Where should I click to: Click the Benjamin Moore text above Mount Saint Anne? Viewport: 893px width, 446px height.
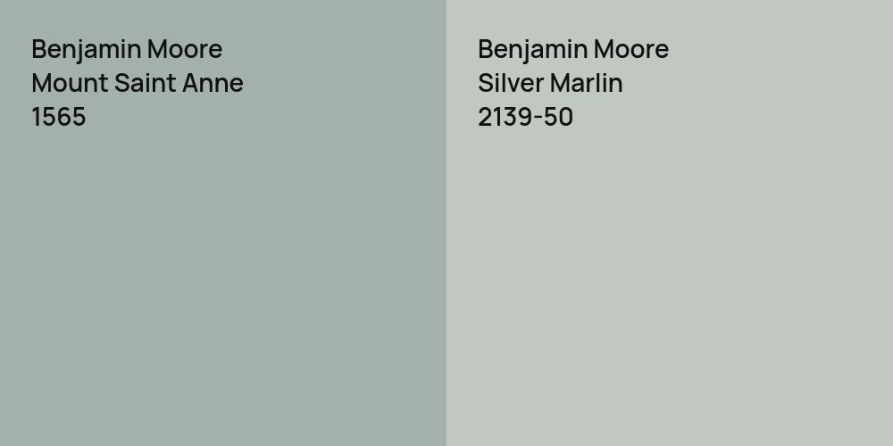coord(127,49)
